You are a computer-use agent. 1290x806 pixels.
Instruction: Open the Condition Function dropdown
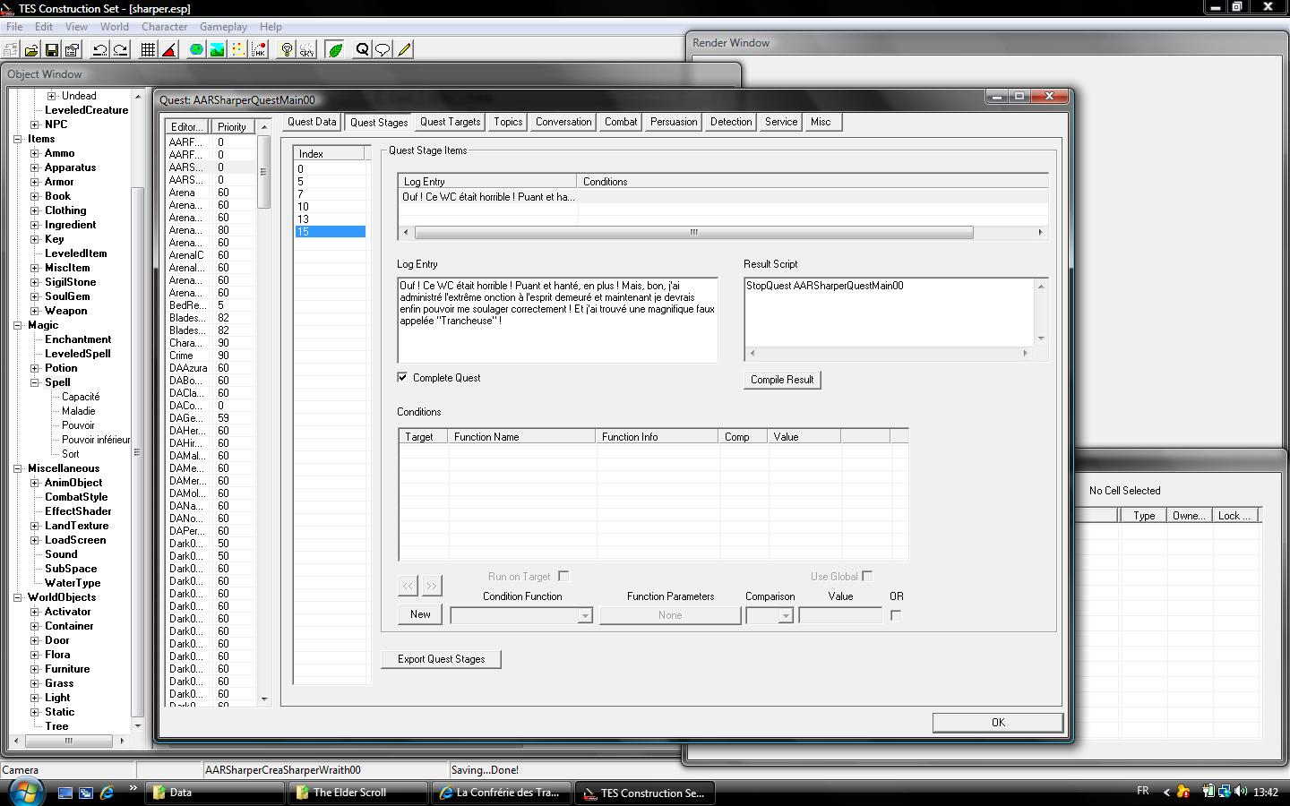coord(584,616)
